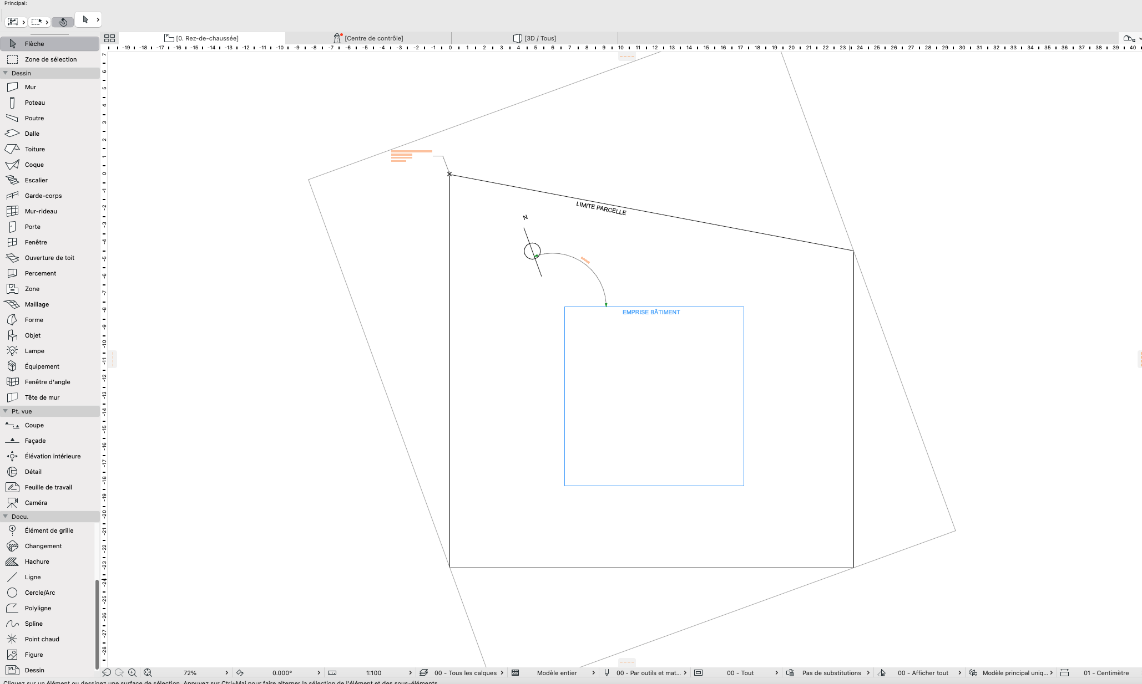The height and width of the screenshot is (684, 1142).
Task: Open the Modèle entier structure display dropdown
Action: pyautogui.click(x=554, y=673)
